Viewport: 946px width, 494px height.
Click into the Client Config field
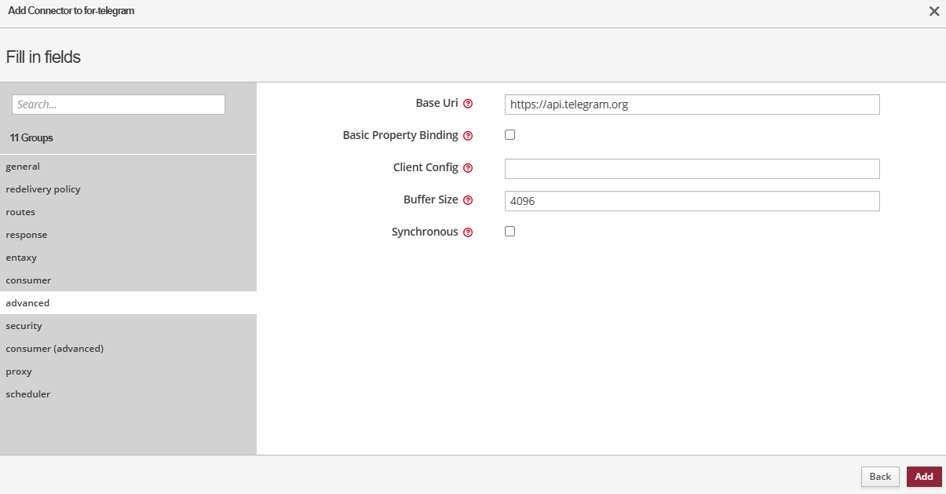(x=692, y=169)
